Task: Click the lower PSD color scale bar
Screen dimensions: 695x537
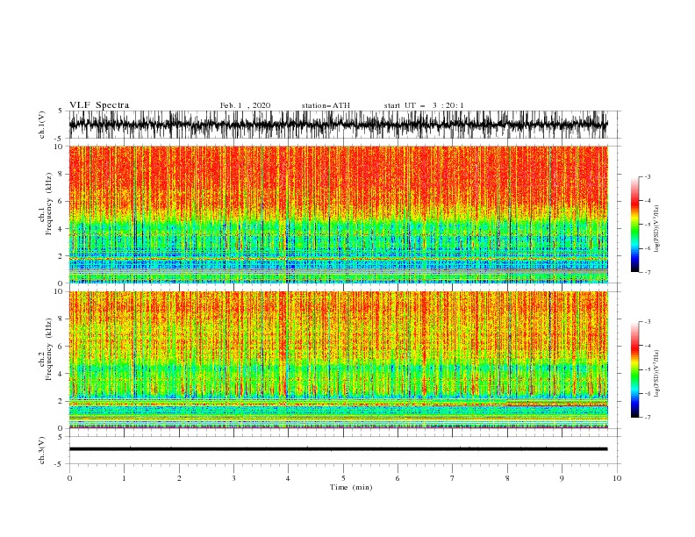Action: [634, 369]
